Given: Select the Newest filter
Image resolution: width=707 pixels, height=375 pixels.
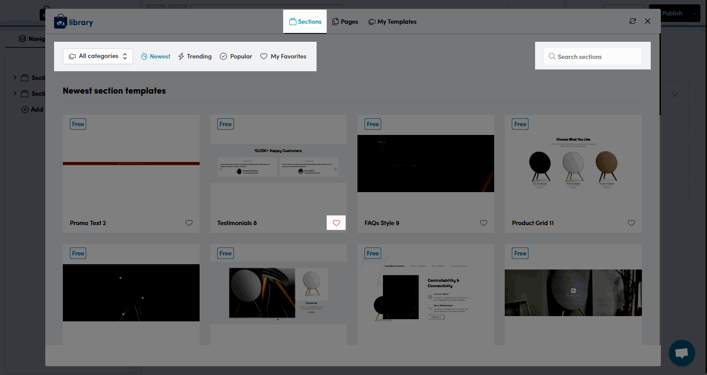Looking at the screenshot, I should click(x=156, y=56).
